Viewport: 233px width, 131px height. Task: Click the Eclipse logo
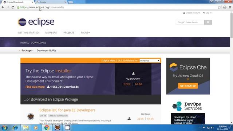36,22
